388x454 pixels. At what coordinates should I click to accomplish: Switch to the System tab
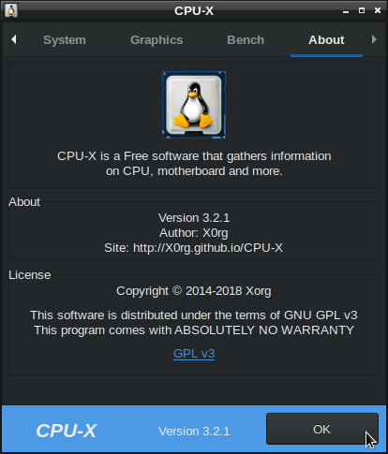[x=65, y=40]
